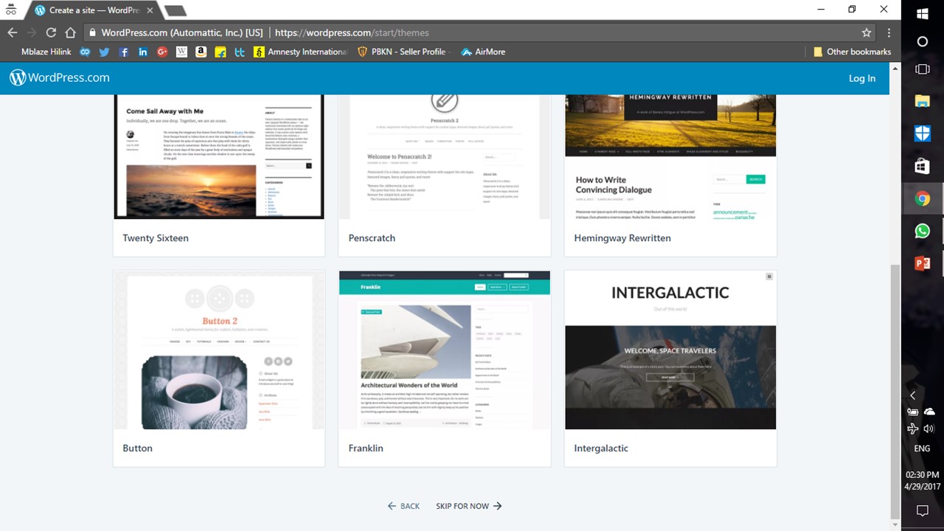This screenshot has height=531, width=944.
Task: Click Skip For Now link
Action: [468, 506]
